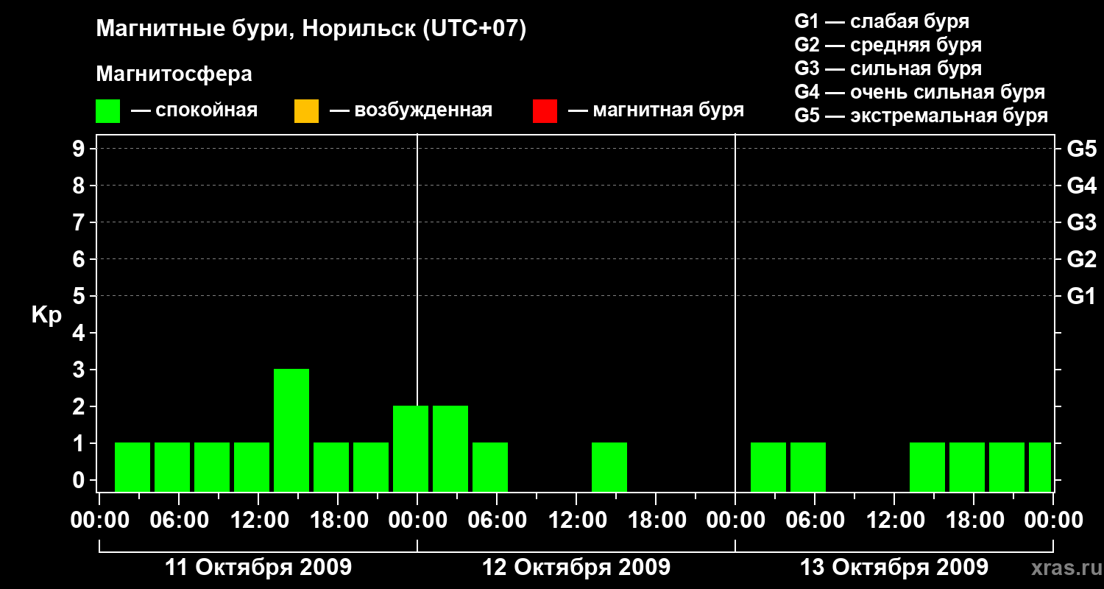Click the '11 Октября 2009' date label
The height and width of the screenshot is (589, 1104).
click(x=258, y=568)
